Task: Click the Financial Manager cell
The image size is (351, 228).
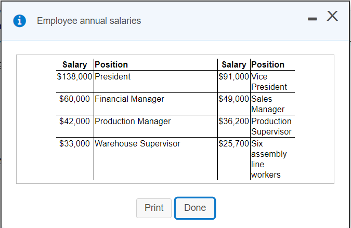Action: coord(129,99)
